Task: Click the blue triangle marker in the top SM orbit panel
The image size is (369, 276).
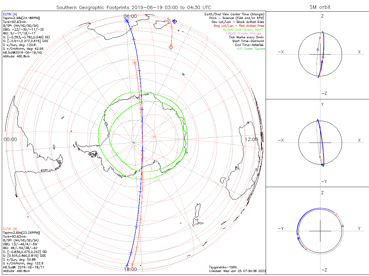Action: pyautogui.click(x=318, y=49)
